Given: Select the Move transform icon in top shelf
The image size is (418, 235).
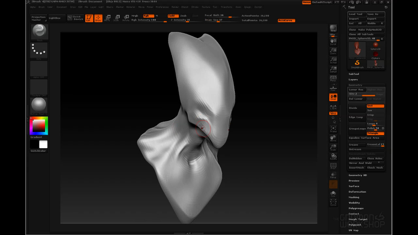Looking at the screenshot, I should pos(107,18).
